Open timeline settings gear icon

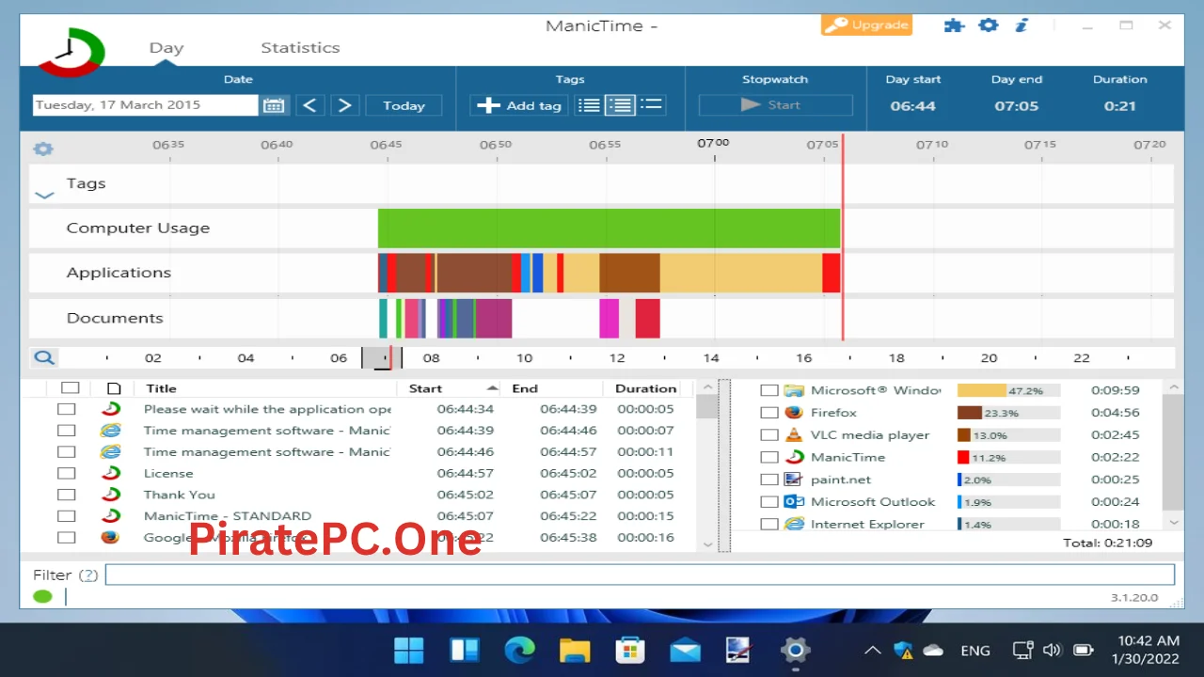pos(42,149)
